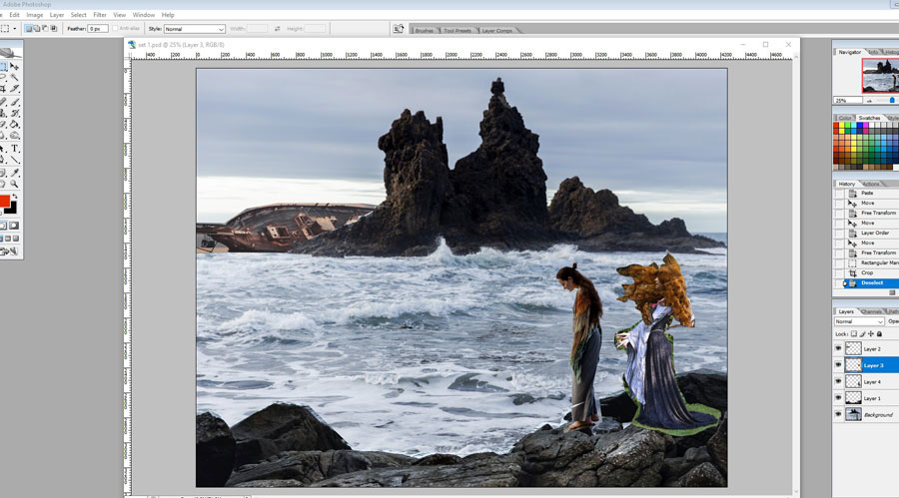
Task: Switch to the Channels tab
Action: (x=871, y=311)
